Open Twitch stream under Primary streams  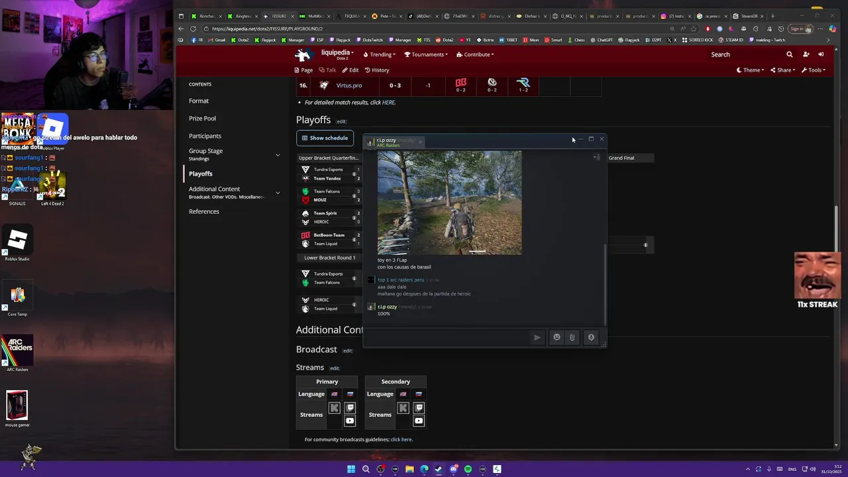click(x=350, y=408)
